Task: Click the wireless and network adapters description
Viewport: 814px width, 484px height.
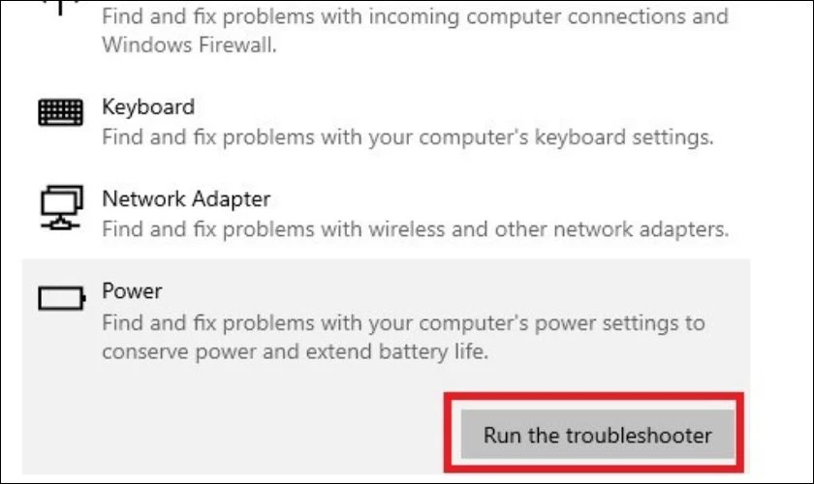Action: 416,228
